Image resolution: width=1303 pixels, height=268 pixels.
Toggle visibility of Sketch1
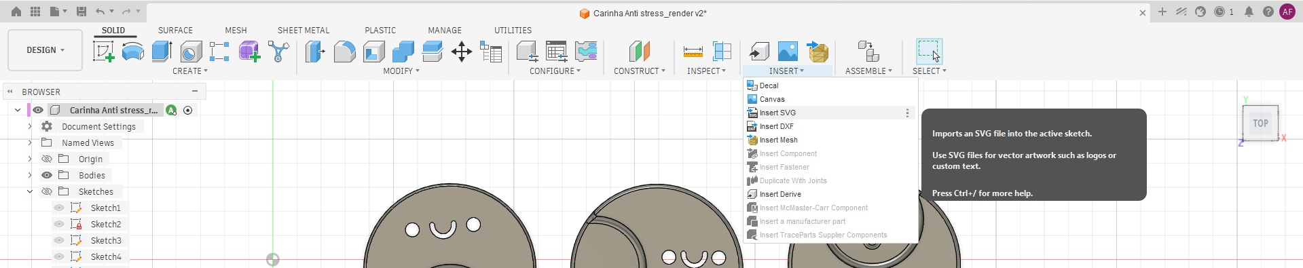[59, 208]
